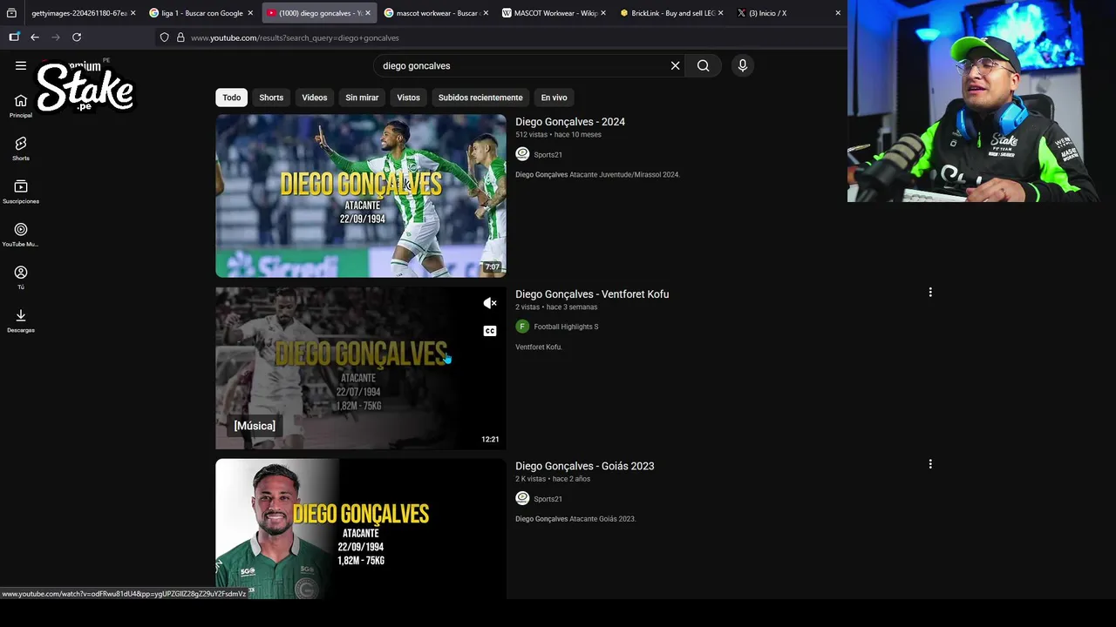Toggle subtitles CC on video preview
Image resolution: width=1116 pixels, height=627 pixels.
click(x=490, y=331)
